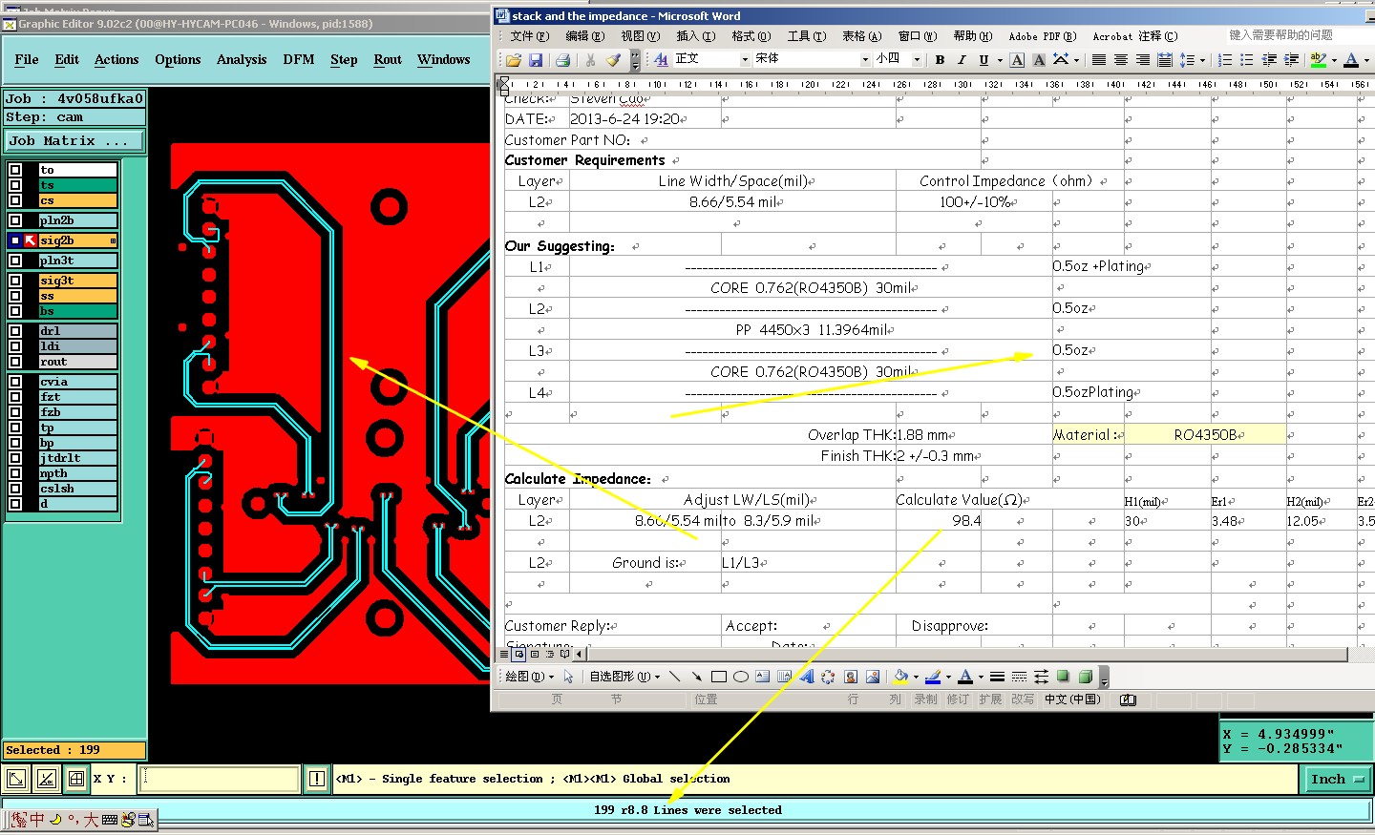The image size is (1375, 835).
Task: Open the Analysis menu in Graphic Editor
Action: pyautogui.click(x=242, y=59)
